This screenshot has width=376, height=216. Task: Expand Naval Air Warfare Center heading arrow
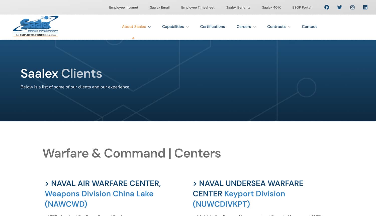coord(47,184)
